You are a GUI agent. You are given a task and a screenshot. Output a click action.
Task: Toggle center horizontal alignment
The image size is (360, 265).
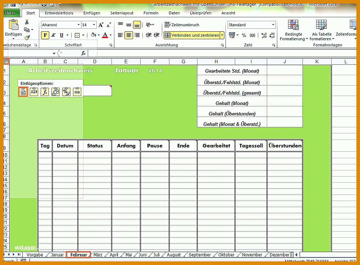pyautogui.click(x=129, y=35)
